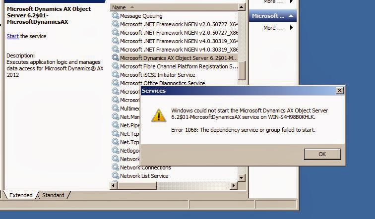Click the service title in description pane
Viewport: 375px width, 219px height.
pyautogui.click(x=49, y=15)
